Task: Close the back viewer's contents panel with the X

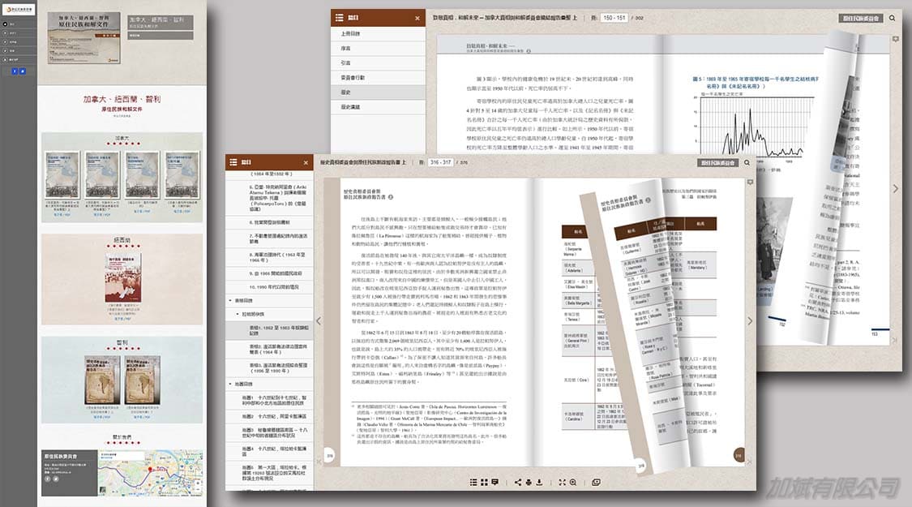Action: coord(417,18)
